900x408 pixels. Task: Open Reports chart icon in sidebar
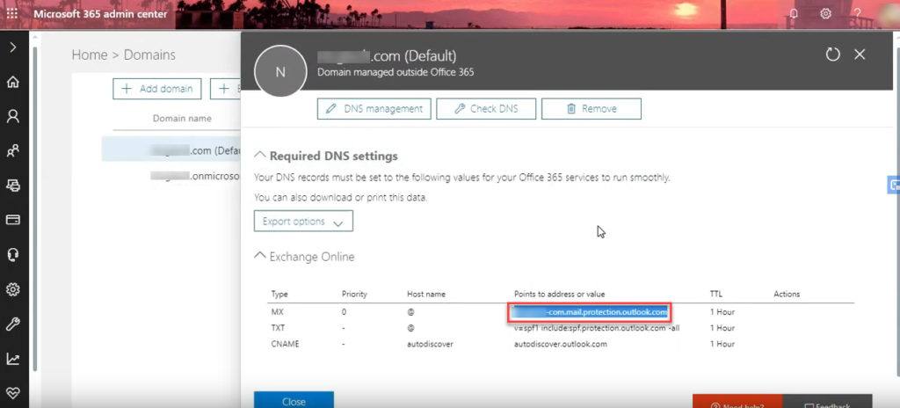tap(12, 359)
